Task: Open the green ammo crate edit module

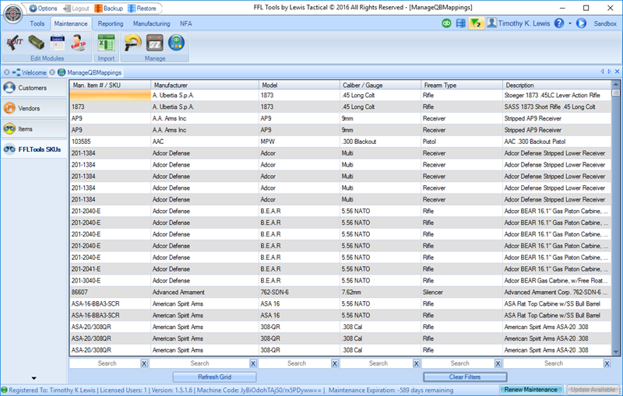Action: click(x=36, y=43)
